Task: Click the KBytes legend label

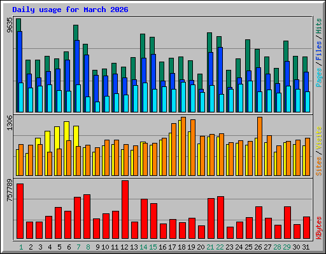Action: tap(318, 228)
